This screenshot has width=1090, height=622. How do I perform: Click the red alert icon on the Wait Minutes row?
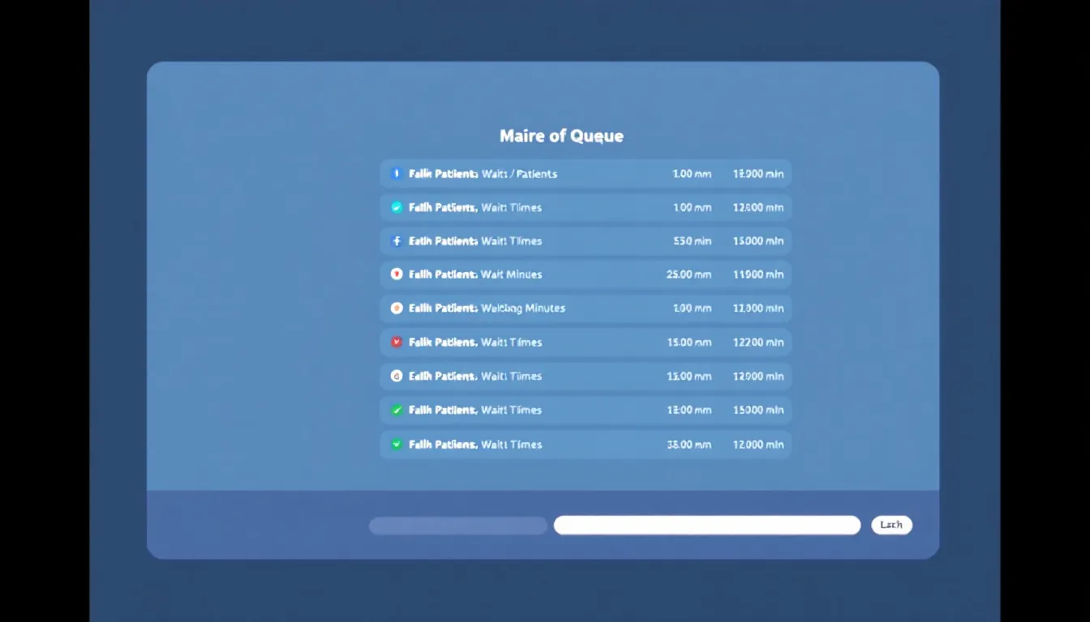click(x=397, y=274)
